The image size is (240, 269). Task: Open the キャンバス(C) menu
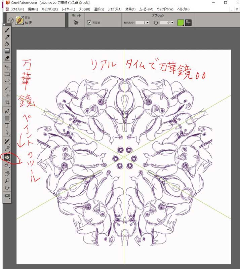point(50,9)
